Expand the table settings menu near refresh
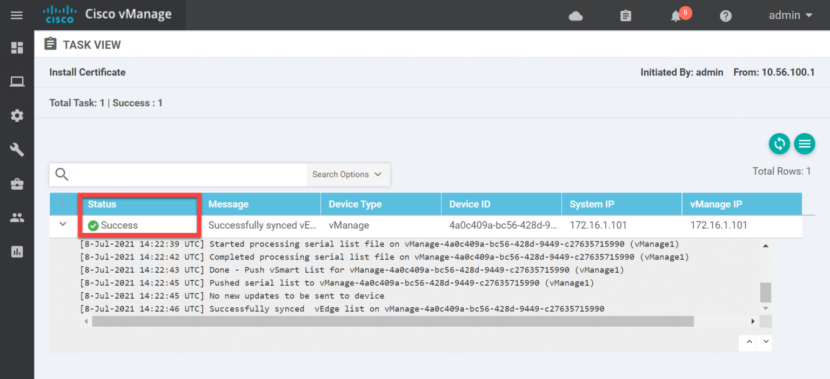Screen dimensions: 830x379 805,143
